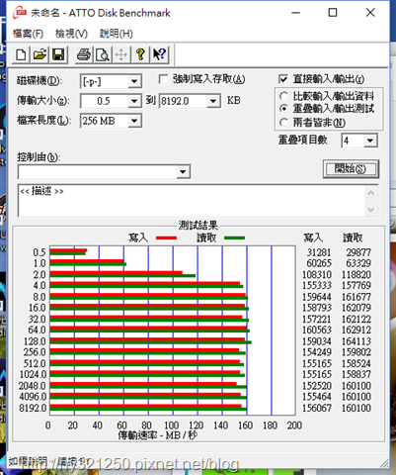
Task: Click read value 157769 in results
Action: coord(356,286)
